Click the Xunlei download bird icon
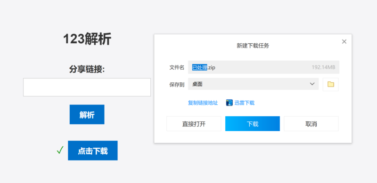 click(x=229, y=103)
